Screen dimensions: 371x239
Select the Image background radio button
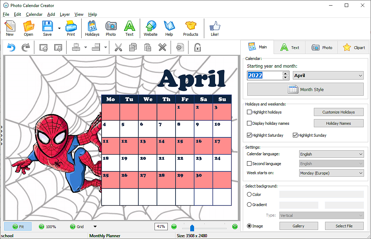click(249, 226)
